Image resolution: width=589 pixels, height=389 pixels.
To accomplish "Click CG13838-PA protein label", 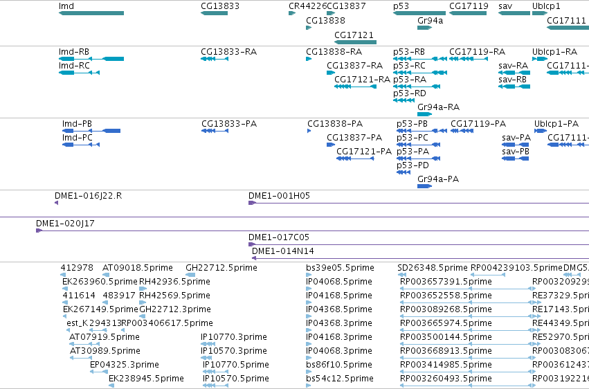I will pyautogui.click(x=335, y=123).
